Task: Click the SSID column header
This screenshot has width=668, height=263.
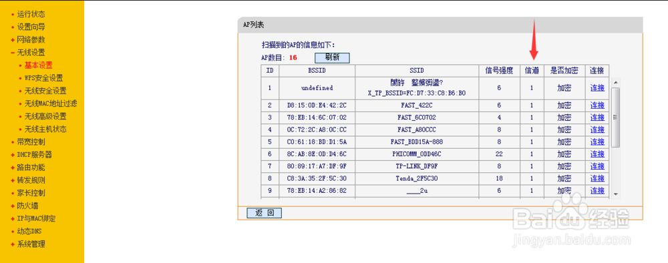Action: click(417, 70)
